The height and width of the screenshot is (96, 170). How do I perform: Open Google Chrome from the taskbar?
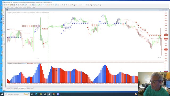[54, 94]
